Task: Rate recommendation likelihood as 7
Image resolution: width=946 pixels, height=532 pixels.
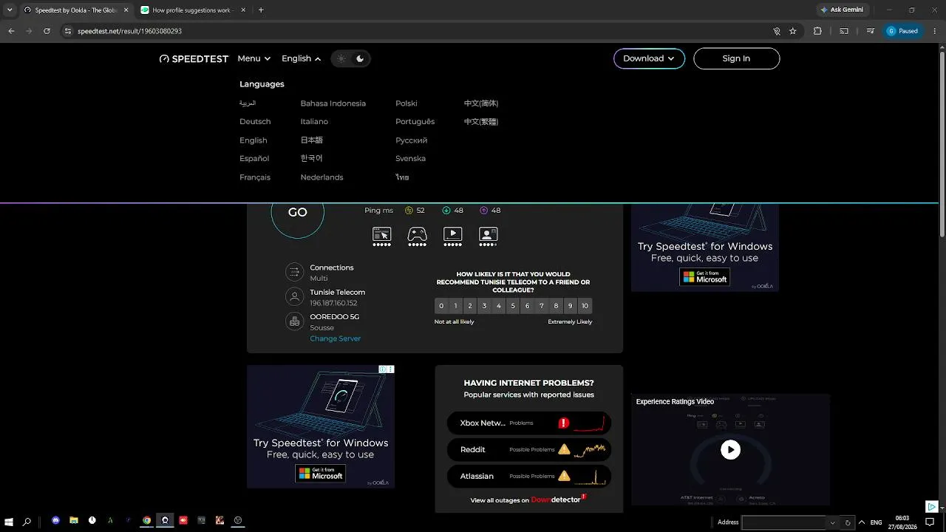Action: pos(542,306)
